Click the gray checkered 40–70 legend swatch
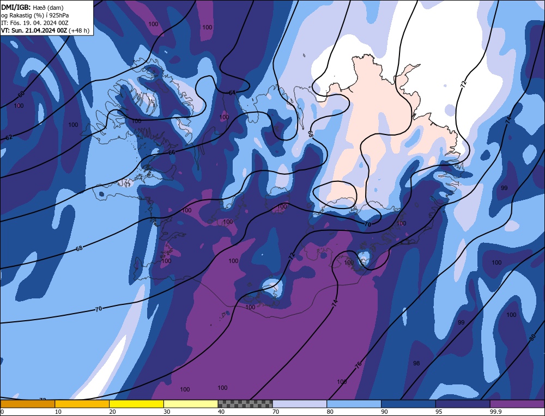The height and width of the screenshot is (416, 545). coord(245,403)
